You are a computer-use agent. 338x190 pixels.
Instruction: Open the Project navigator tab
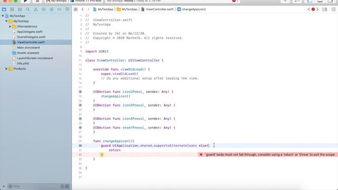coord(4,9)
